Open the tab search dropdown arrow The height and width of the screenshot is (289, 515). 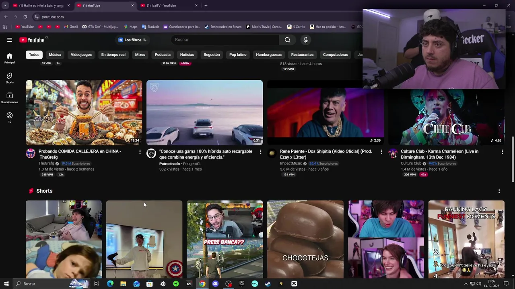point(5,5)
